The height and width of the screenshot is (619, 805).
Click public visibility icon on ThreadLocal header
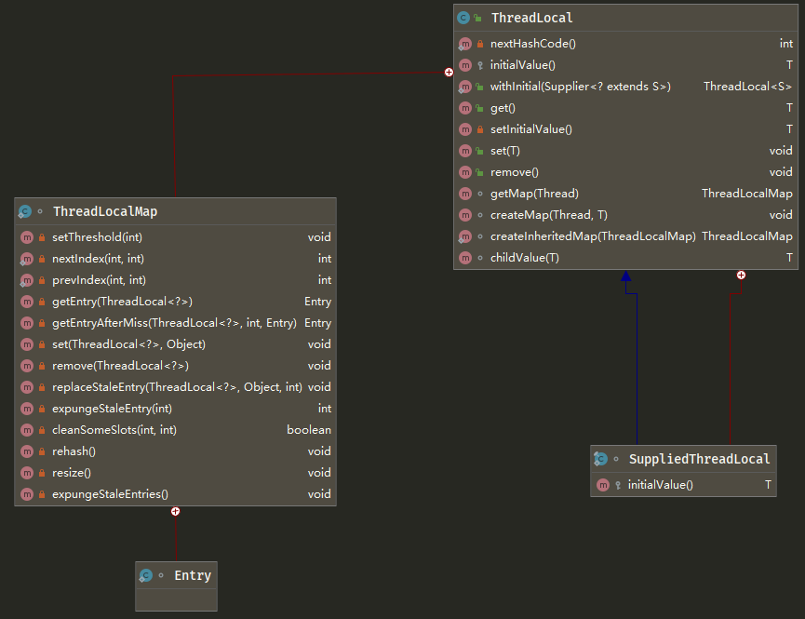click(x=478, y=18)
